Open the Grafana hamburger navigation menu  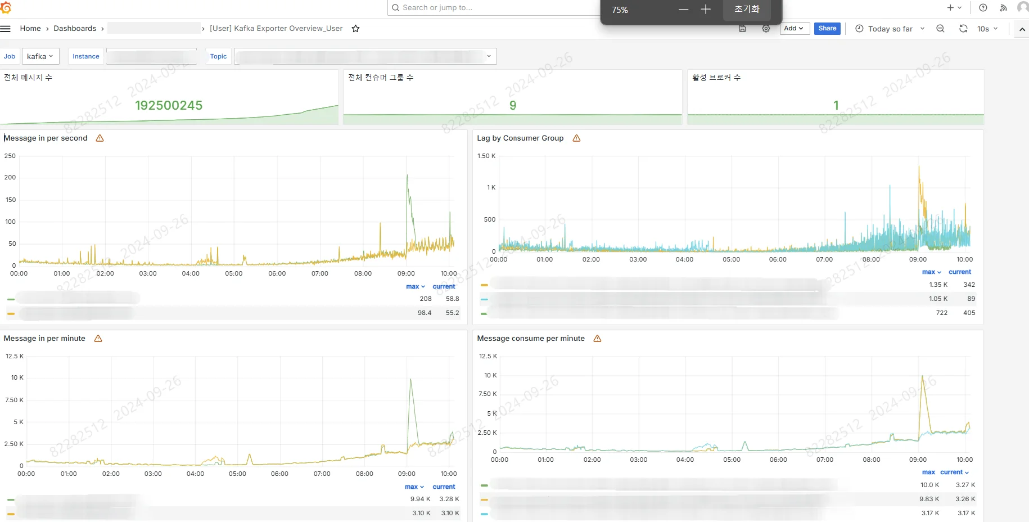pyautogui.click(x=6, y=29)
